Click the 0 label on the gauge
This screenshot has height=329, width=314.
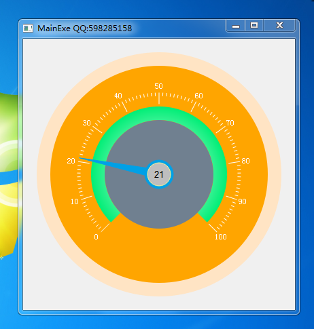(x=96, y=237)
